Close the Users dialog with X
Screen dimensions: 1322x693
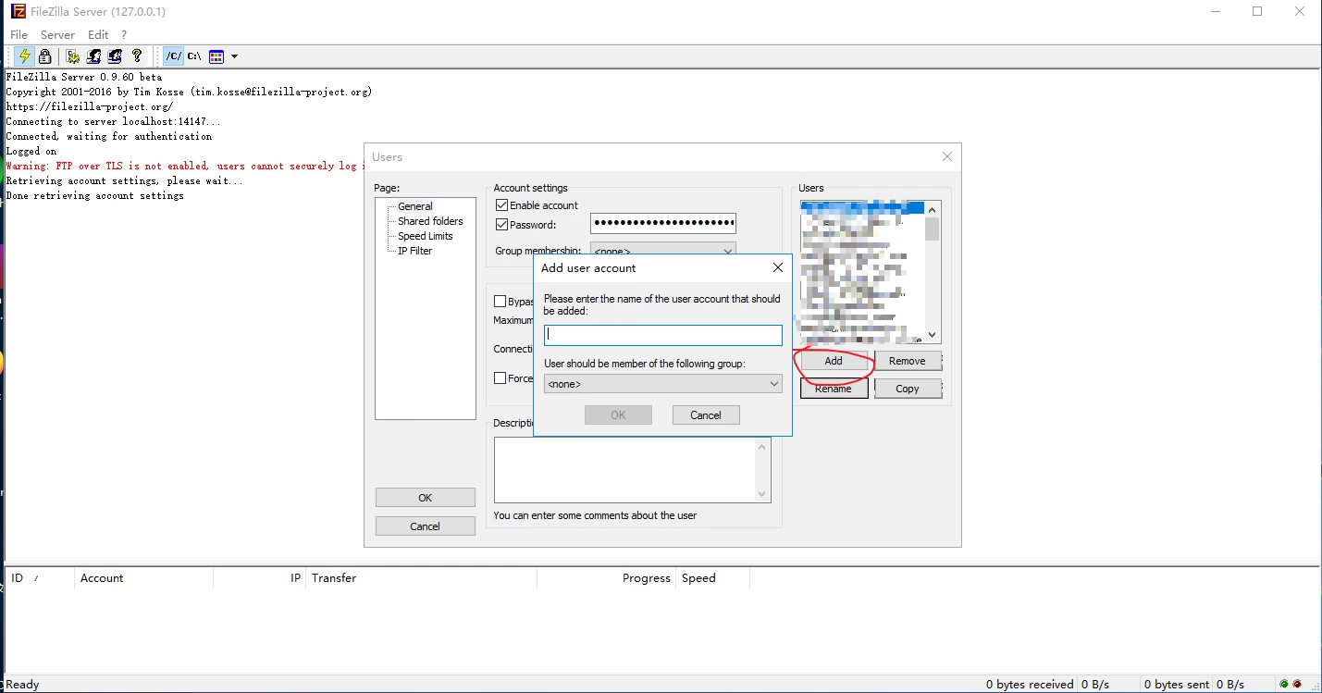947,156
